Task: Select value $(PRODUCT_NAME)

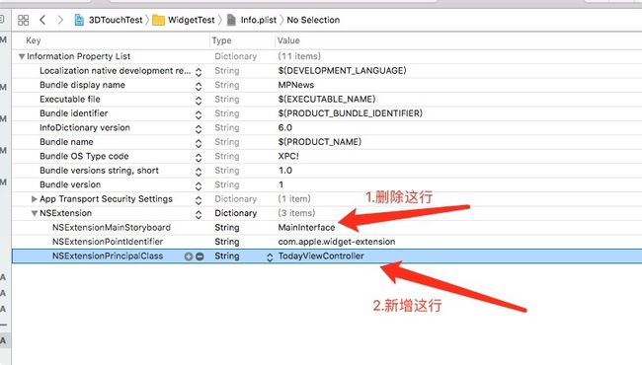Action: pyautogui.click(x=320, y=142)
